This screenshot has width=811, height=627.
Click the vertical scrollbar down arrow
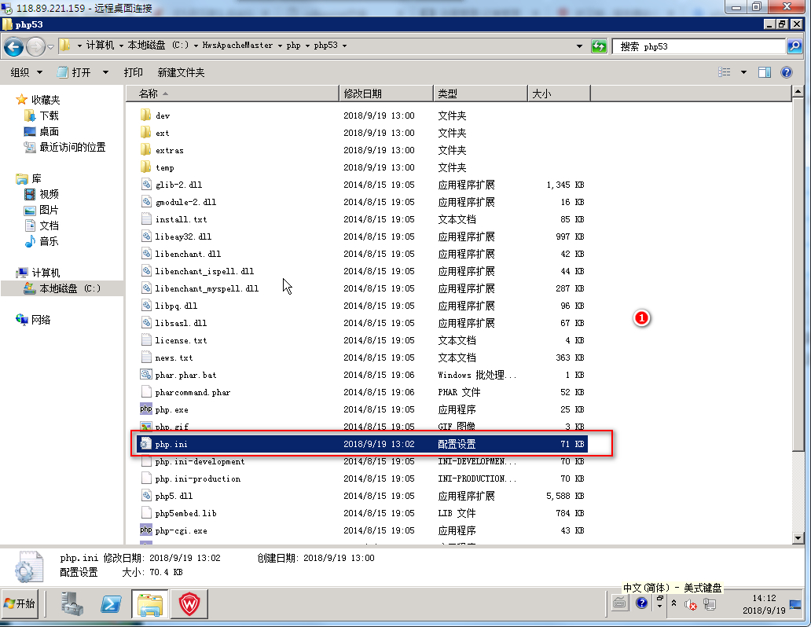798,538
